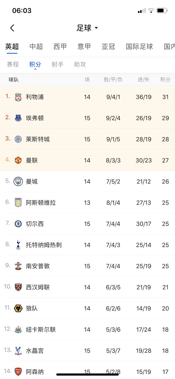The width and height of the screenshot is (175, 379).
Task: Select the 意甲 league tab
Action: tap(84, 46)
